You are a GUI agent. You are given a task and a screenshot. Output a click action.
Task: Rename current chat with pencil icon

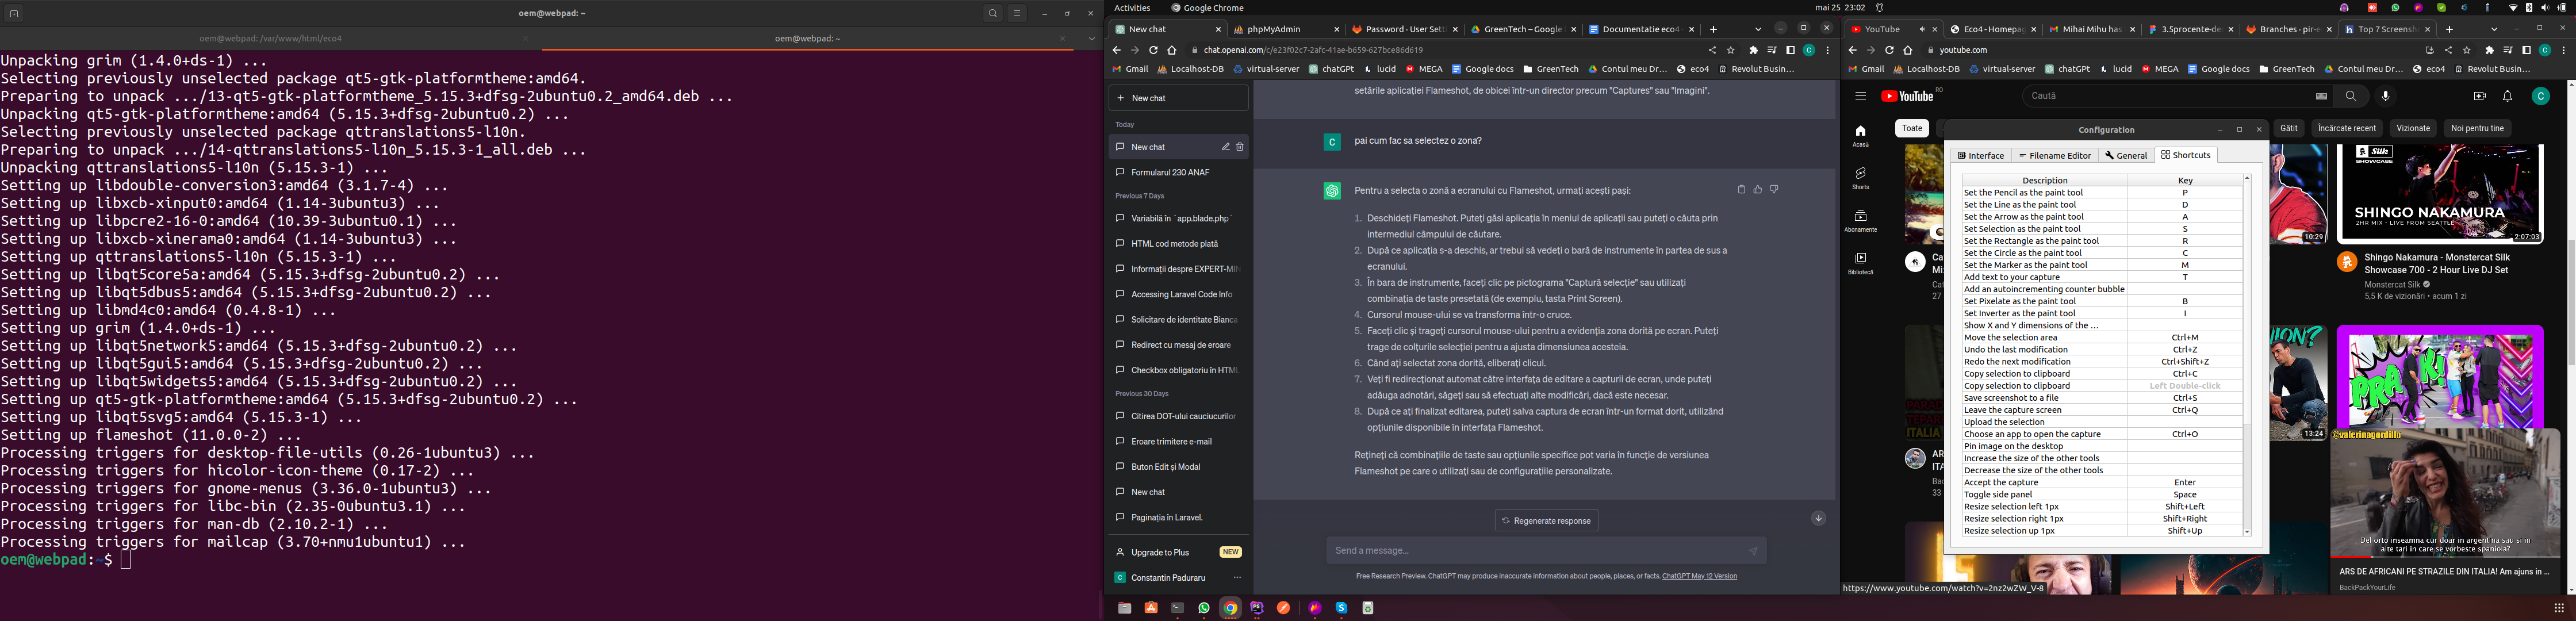point(1225,147)
